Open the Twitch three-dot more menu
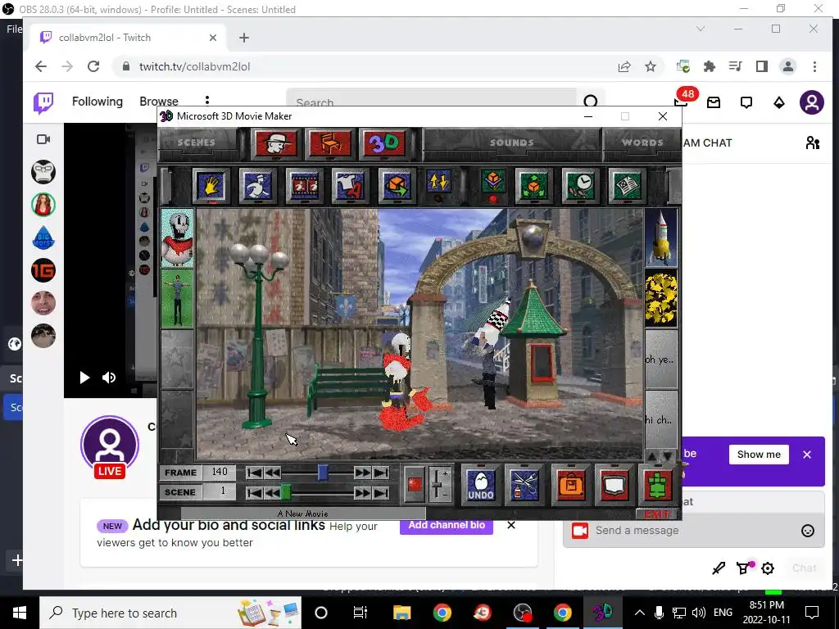This screenshot has width=839, height=629. pyautogui.click(x=207, y=101)
